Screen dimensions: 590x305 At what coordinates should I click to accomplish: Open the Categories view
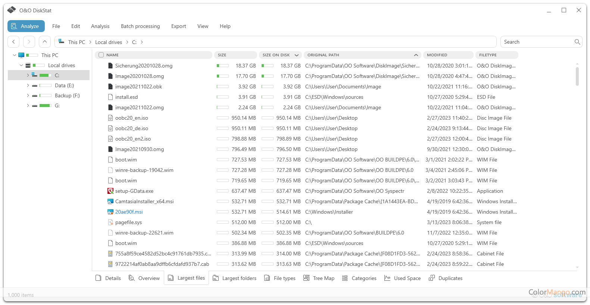point(359,278)
